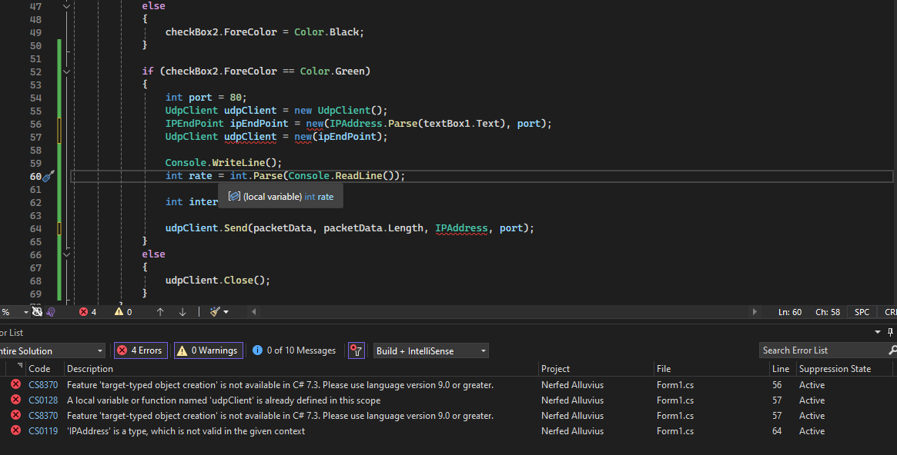
Task: Open the CS8370 error code link for line 57
Action: (43, 416)
